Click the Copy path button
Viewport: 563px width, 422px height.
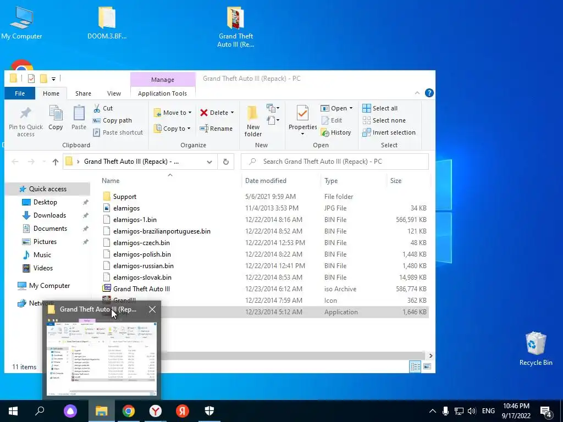click(x=112, y=120)
